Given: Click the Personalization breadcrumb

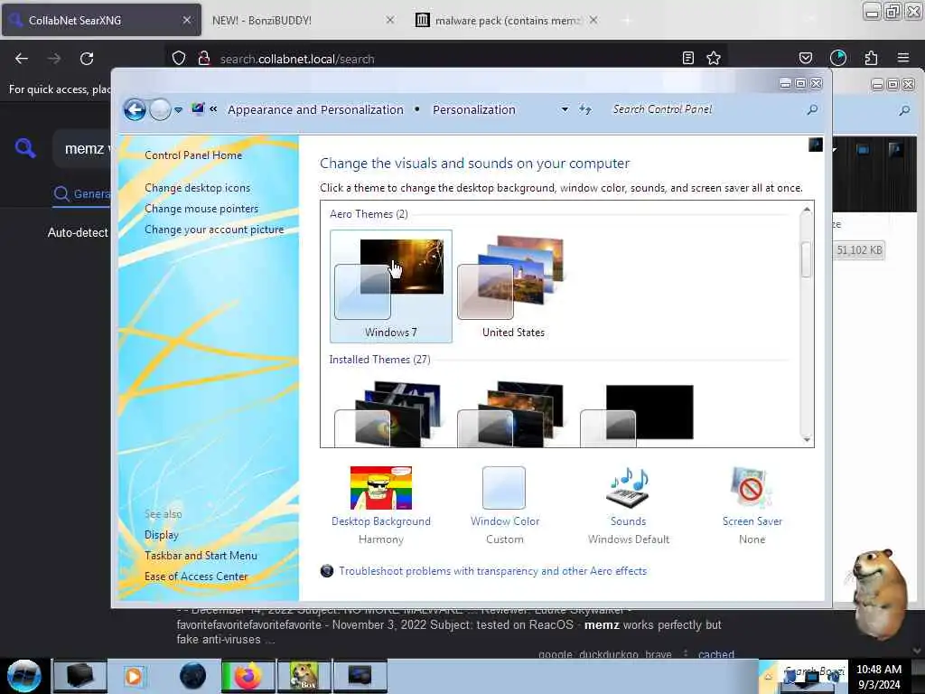Looking at the screenshot, I should click(473, 109).
